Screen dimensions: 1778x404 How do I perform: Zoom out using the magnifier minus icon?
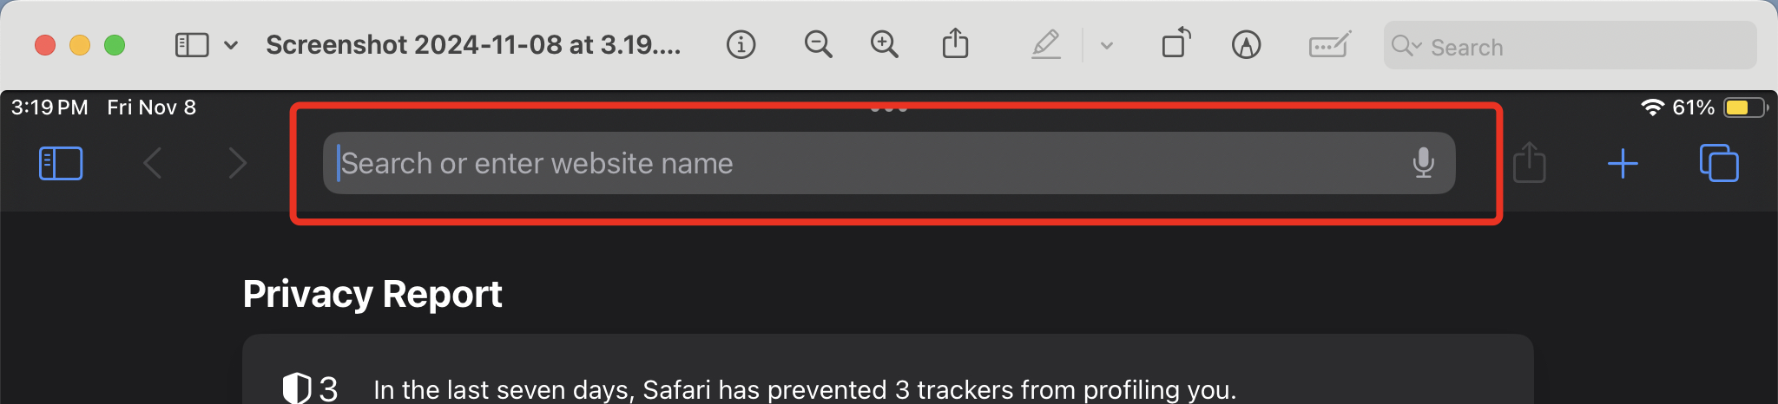(818, 44)
